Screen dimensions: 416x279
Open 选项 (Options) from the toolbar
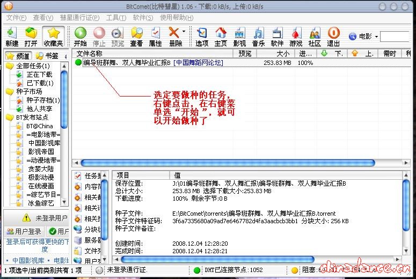202,36
